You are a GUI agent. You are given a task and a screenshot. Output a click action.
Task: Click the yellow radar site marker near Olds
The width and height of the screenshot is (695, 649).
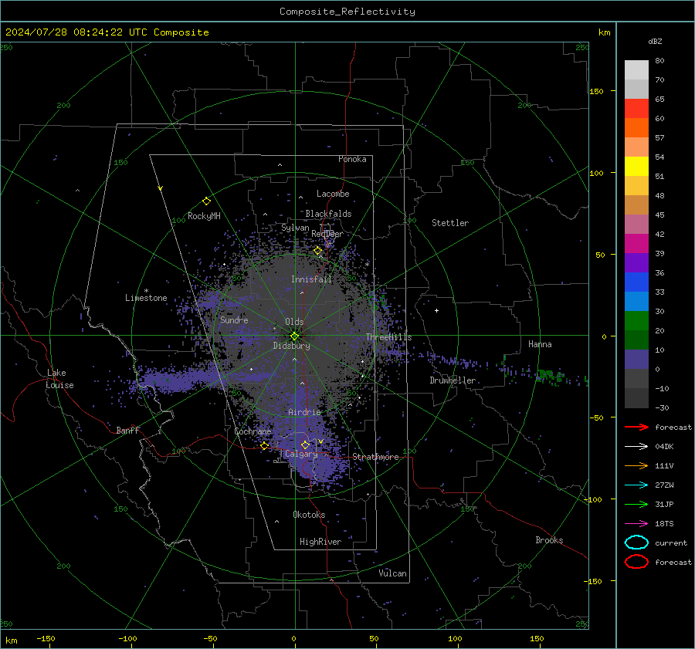pos(295,336)
